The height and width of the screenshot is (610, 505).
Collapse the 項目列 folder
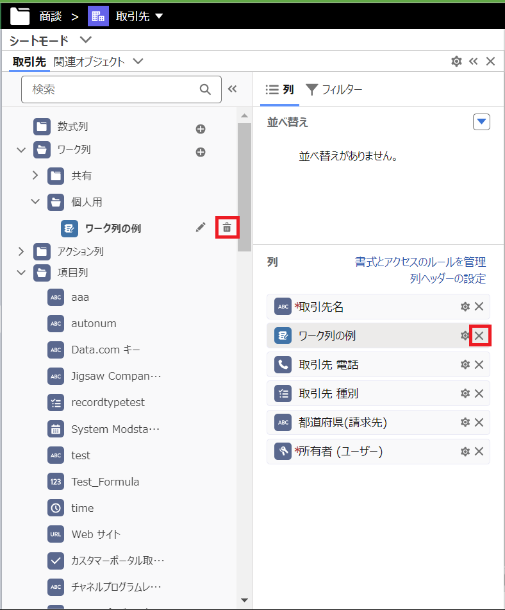tap(21, 273)
